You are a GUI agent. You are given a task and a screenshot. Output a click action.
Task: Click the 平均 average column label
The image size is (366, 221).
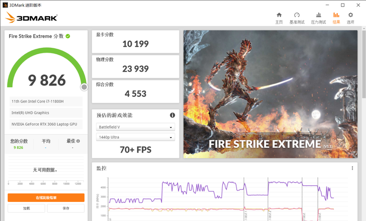click(46, 141)
